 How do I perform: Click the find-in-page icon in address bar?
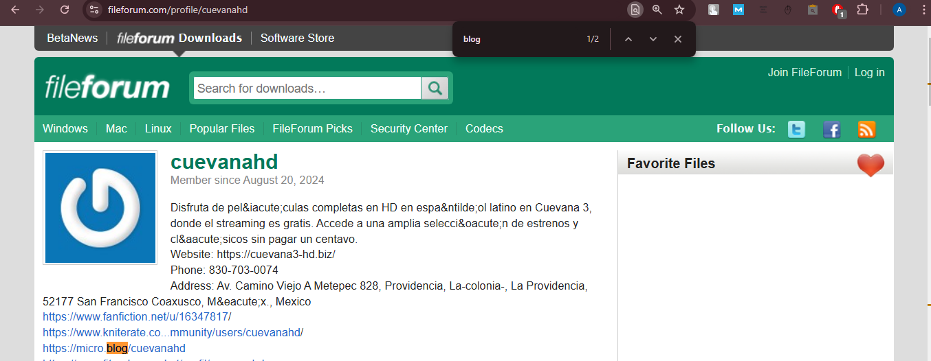(x=635, y=10)
